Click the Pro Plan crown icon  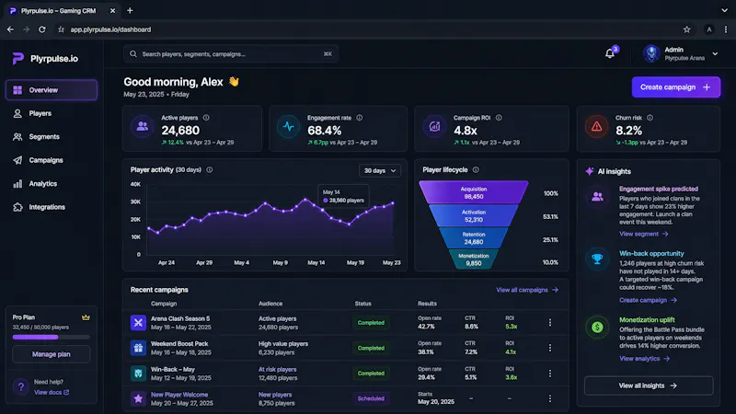[x=86, y=317]
